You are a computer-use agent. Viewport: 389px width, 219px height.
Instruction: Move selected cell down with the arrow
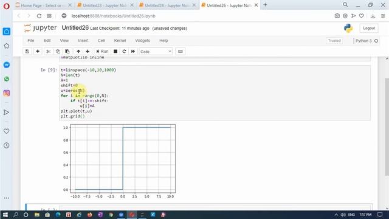point(88,51)
